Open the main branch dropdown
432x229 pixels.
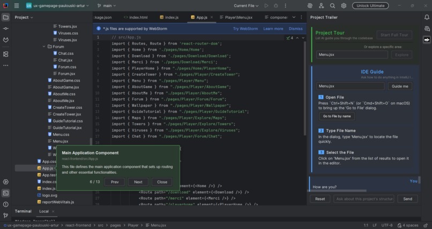coord(106,5)
